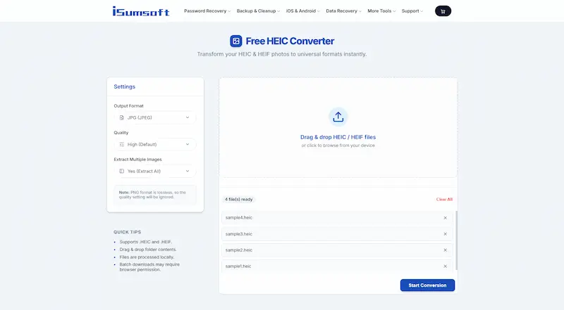The image size is (564, 310).
Task: Select the sample2.heic file row
Action: [x=337, y=250]
